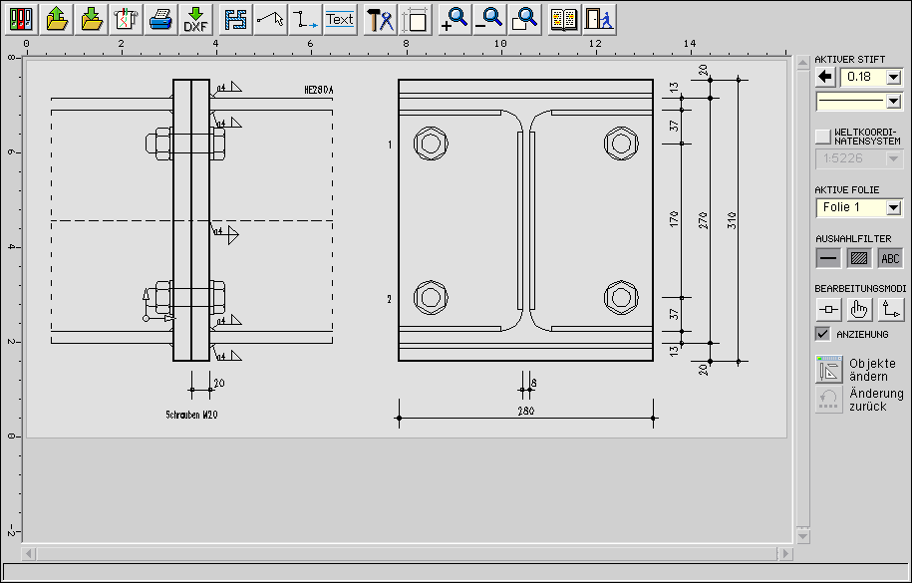Select the Text tool in the toolbar
The height and width of the screenshot is (583, 912).
340,18
